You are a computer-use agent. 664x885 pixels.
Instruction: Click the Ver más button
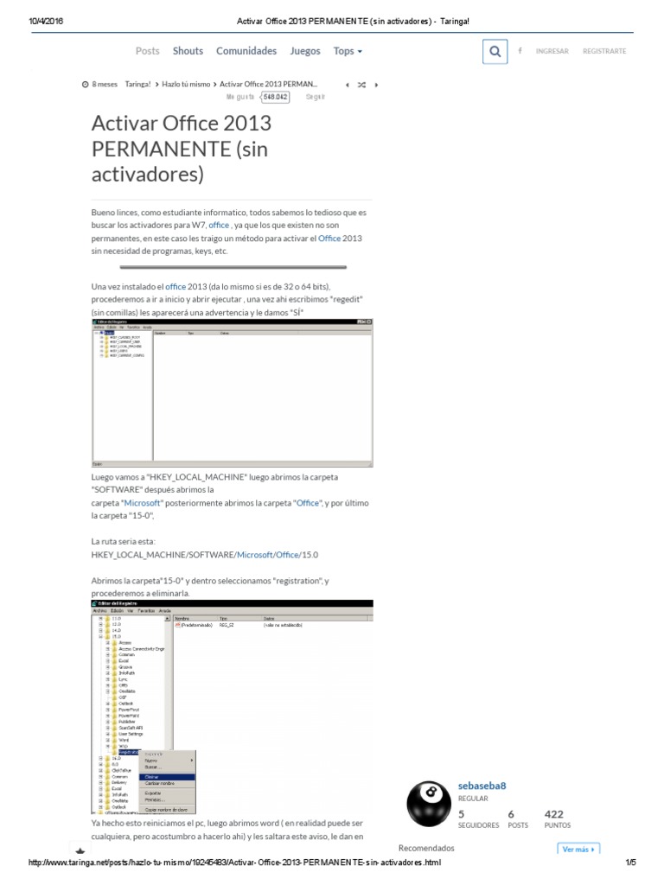[x=578, y=849]
